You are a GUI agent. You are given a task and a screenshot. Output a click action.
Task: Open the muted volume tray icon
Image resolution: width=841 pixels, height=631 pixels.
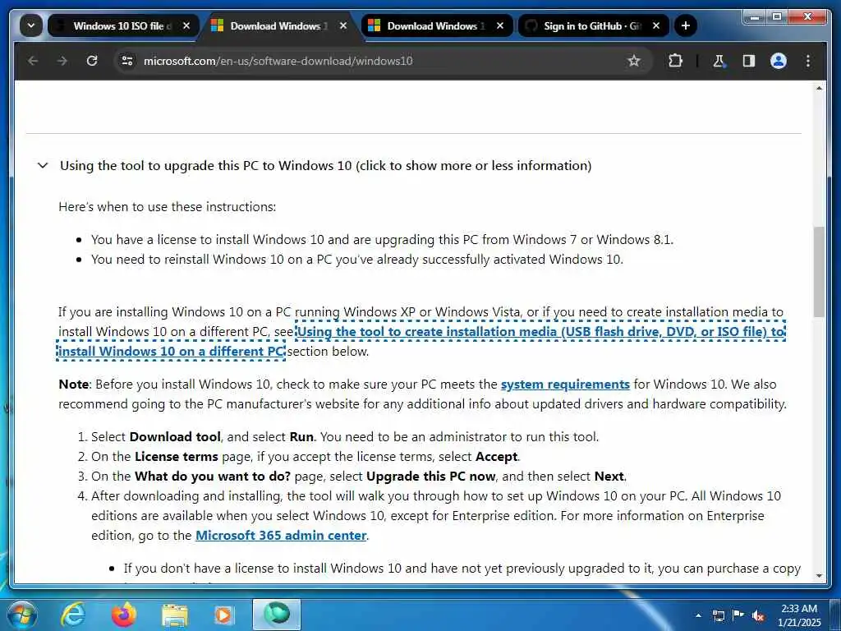[x=758, y=615]
